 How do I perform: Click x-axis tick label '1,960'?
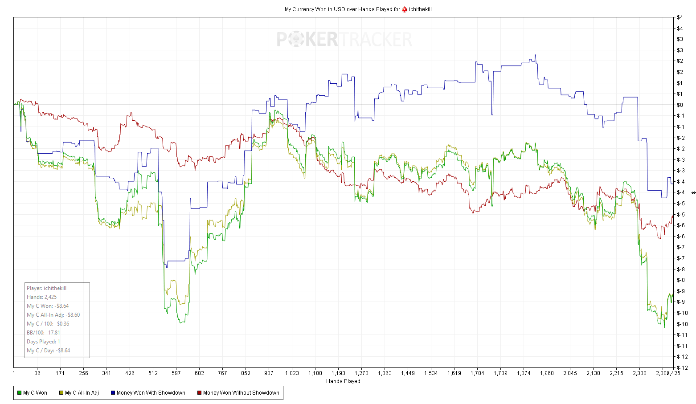(547, 373)
